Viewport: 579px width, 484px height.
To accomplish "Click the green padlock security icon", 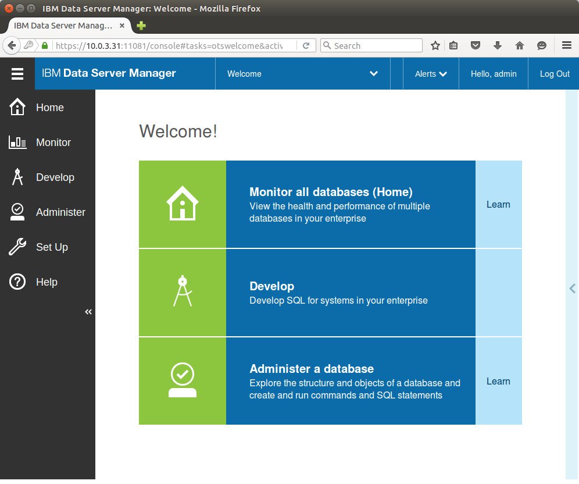I will pyautogui.click(x=45, y=45).
